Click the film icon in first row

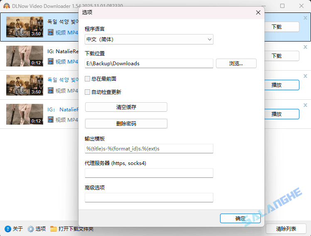tap(51, 32)
